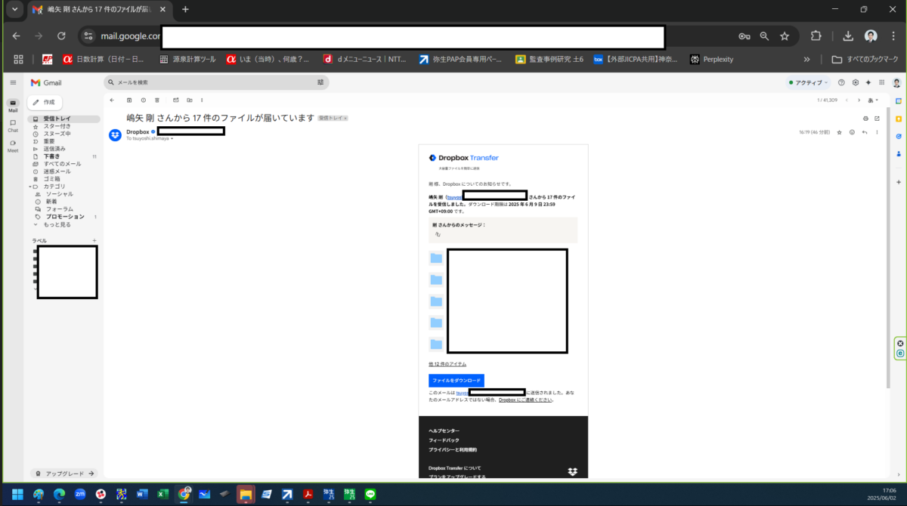Open a new Chrome tab
This screenshot has height=506, width=907.
(x=185, y=9)
